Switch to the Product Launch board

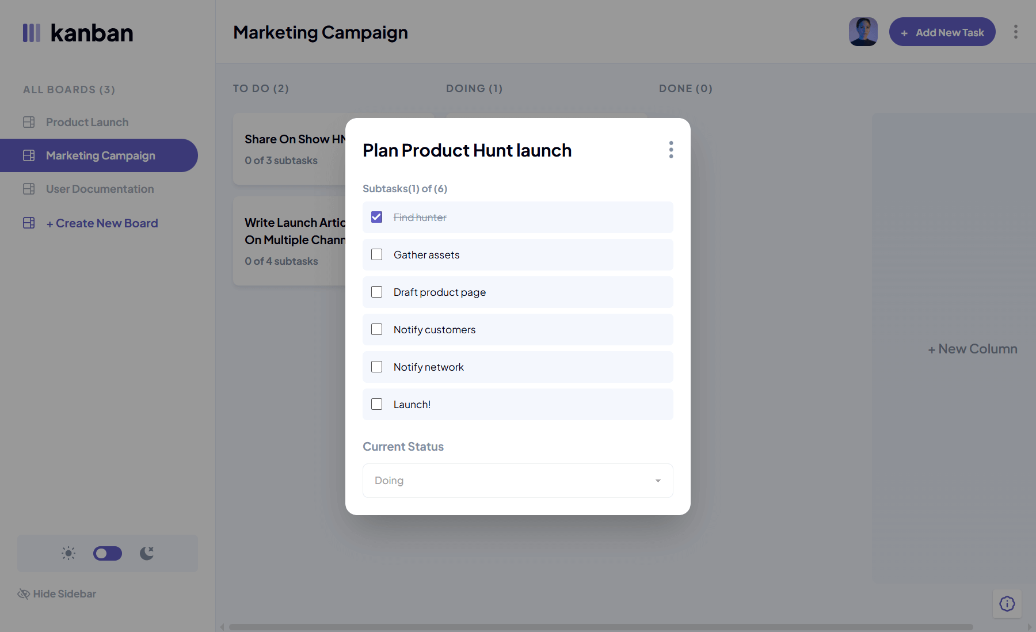click(87, 121)
